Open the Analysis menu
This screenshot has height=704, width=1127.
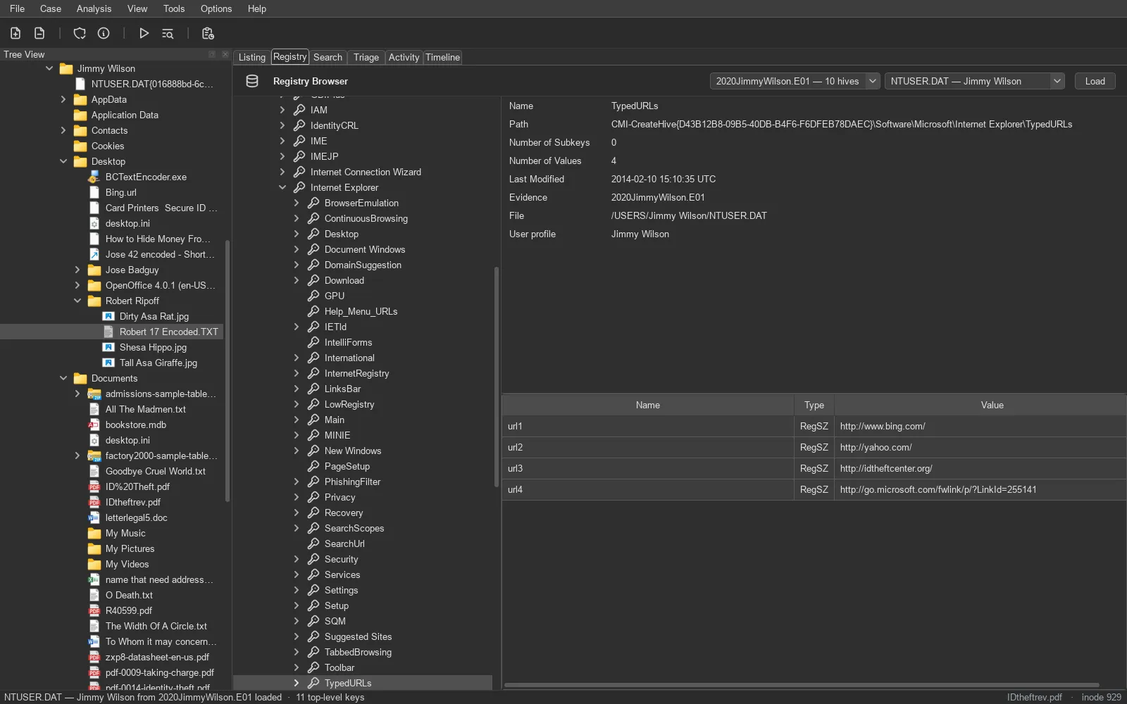point(94,8)
